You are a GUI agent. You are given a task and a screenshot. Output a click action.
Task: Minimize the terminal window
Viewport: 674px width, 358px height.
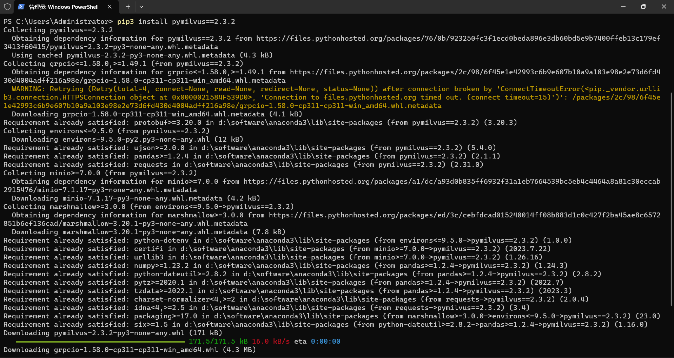[x=623, y=7]
